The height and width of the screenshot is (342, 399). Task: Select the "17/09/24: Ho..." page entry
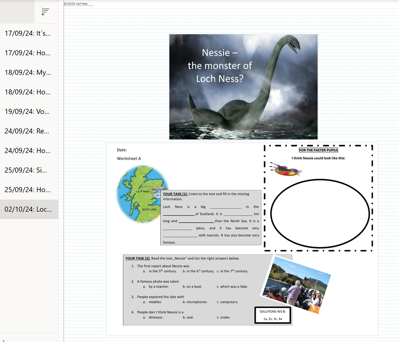pyautogui.click(x=28, y=53)
